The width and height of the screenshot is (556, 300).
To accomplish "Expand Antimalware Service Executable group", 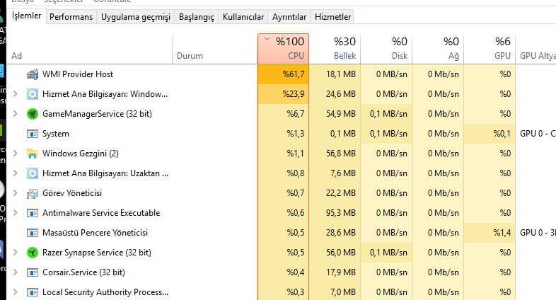I will 16,213.
